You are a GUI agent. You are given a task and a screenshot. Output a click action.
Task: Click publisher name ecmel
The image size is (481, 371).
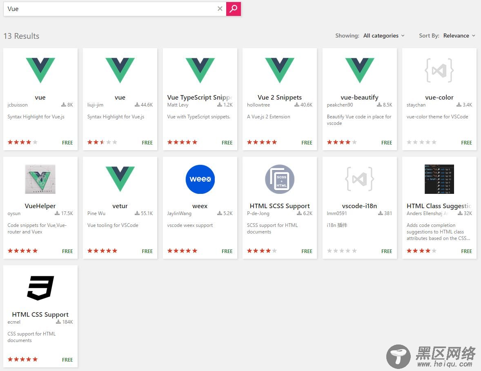point(14,322)
